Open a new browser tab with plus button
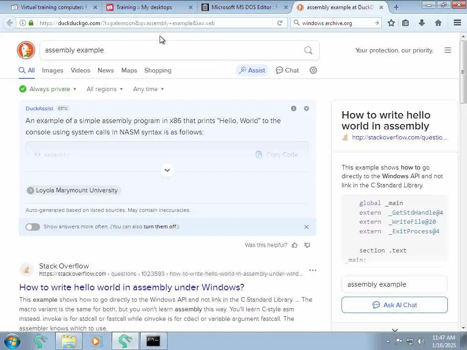The height and width of the screenshot is (350, 467). coord(396,7)
